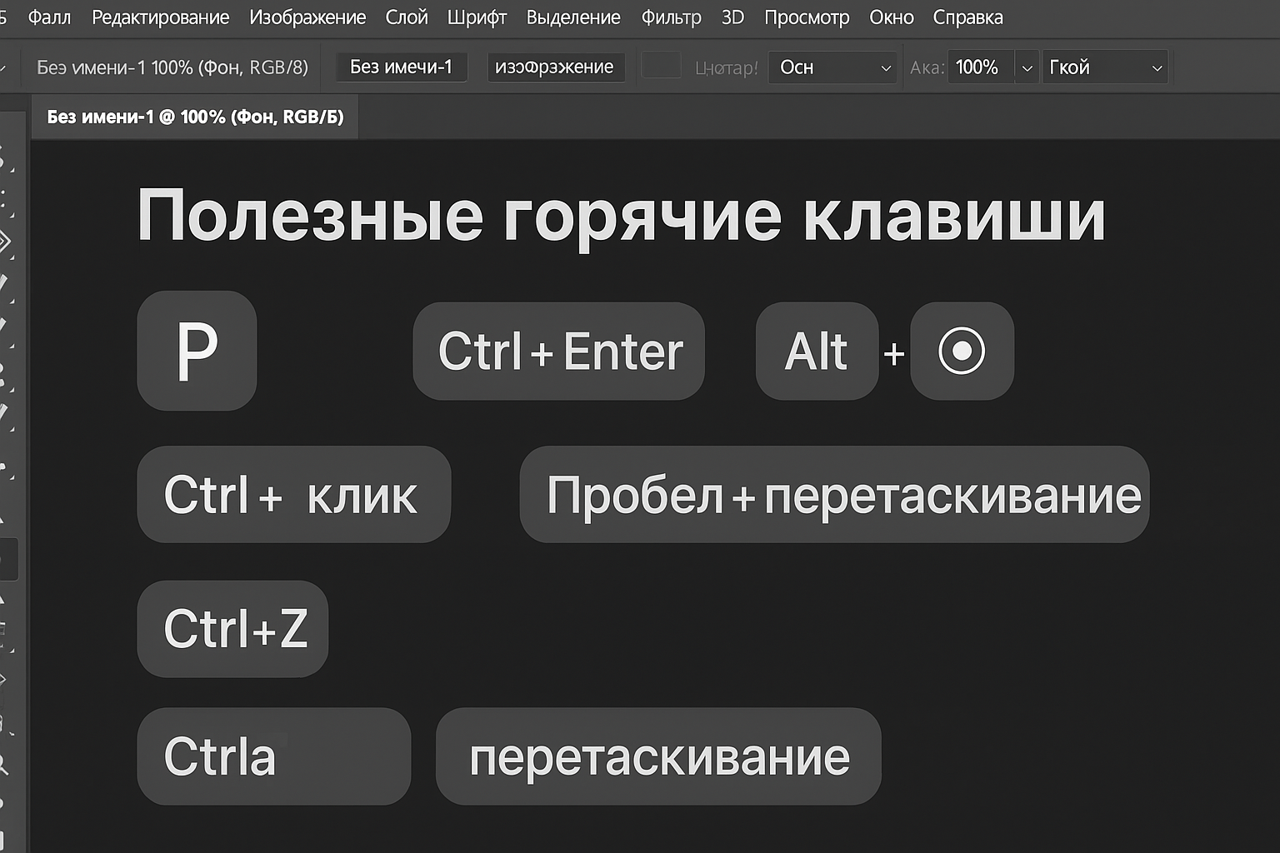The height and width of the screenshot is (853, 1280).
Task: Click the bottom перетаскивание chip beside Ctrla
Action: pyautogui.click(x=658, y=756)
